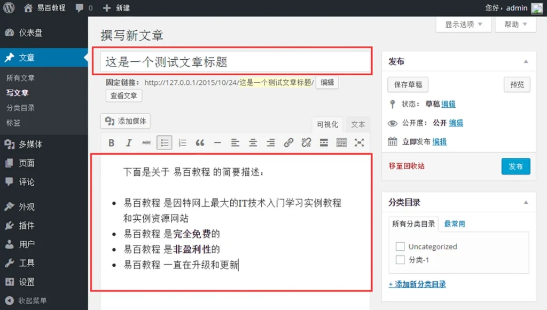Expand the 帮助 help dropdown
This screenshot has width=547, height=310.
point(515,25)
